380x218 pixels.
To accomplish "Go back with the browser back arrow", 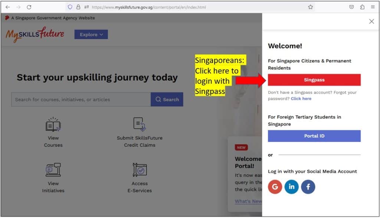I will [8, 7].
